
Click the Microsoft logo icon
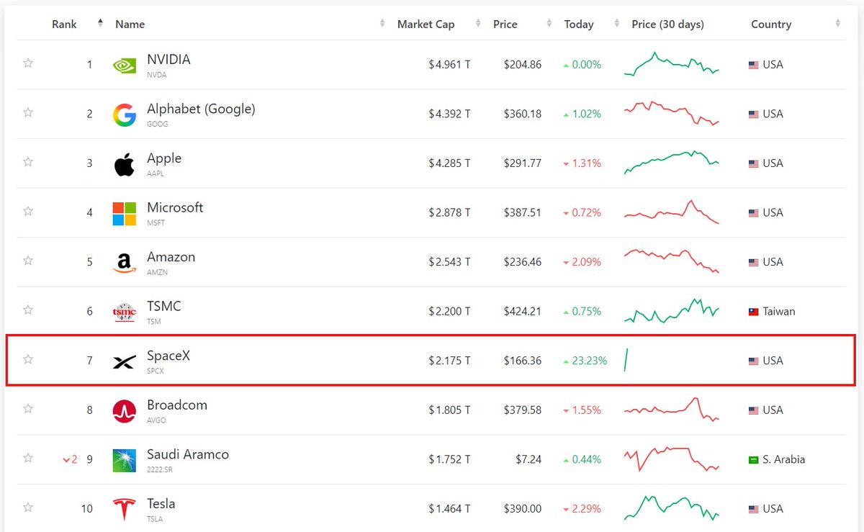(124, 213)
